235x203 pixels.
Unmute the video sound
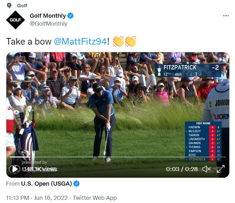coord(206,169)
